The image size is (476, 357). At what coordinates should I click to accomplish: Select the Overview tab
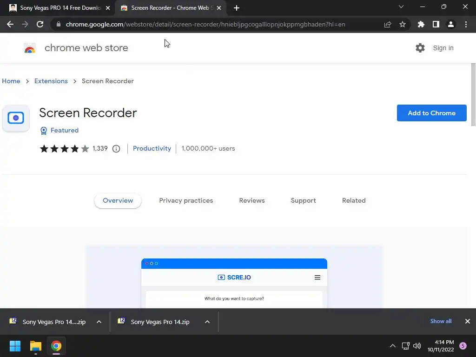pos(118,201)
